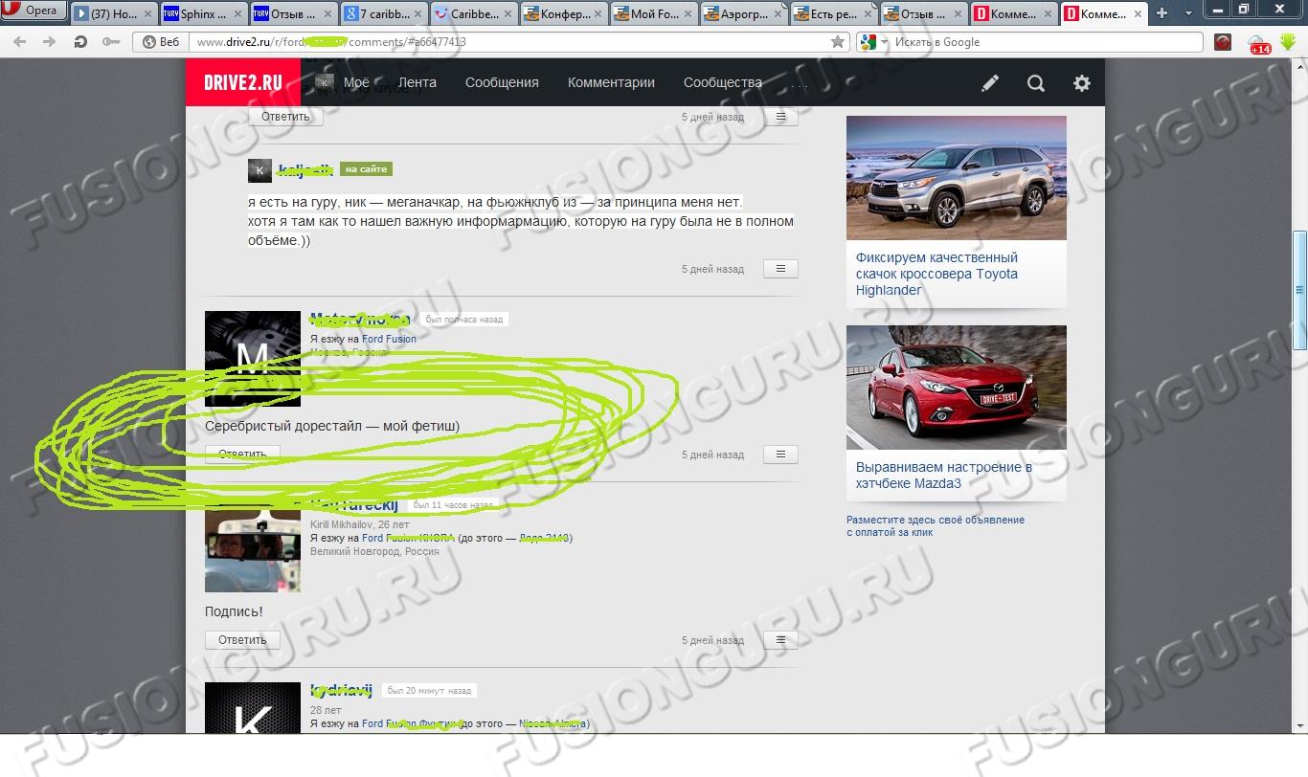Viewport: 1308px width, 777px height.
Task: Switch to the Caribbe... tab
Action: 472,13
